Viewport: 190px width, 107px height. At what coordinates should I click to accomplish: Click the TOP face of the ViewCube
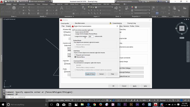pyautogui.click(x=182, y=28)
